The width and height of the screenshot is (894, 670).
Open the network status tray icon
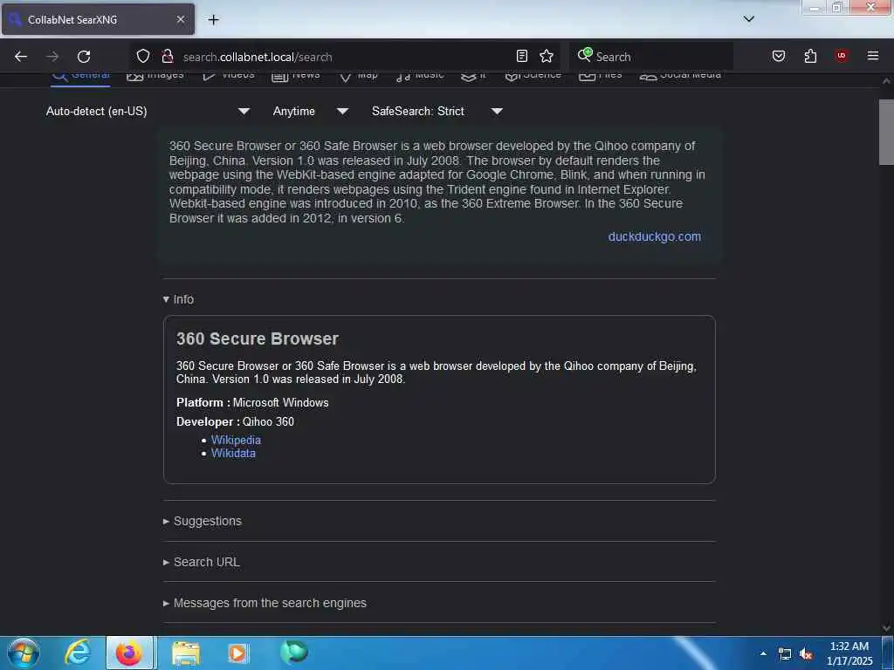coord(785,654)
